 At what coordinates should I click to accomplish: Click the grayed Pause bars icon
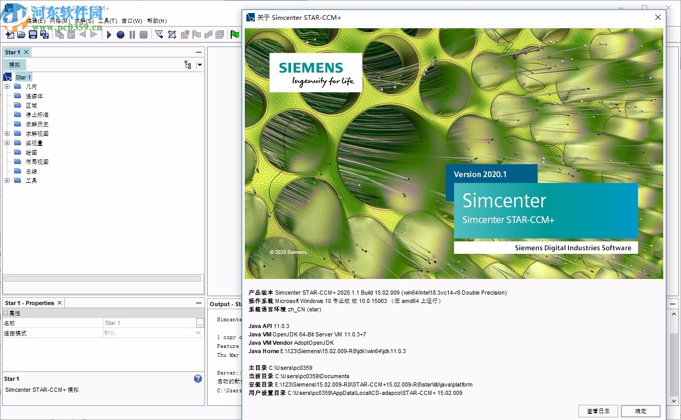tap(132, 34)
